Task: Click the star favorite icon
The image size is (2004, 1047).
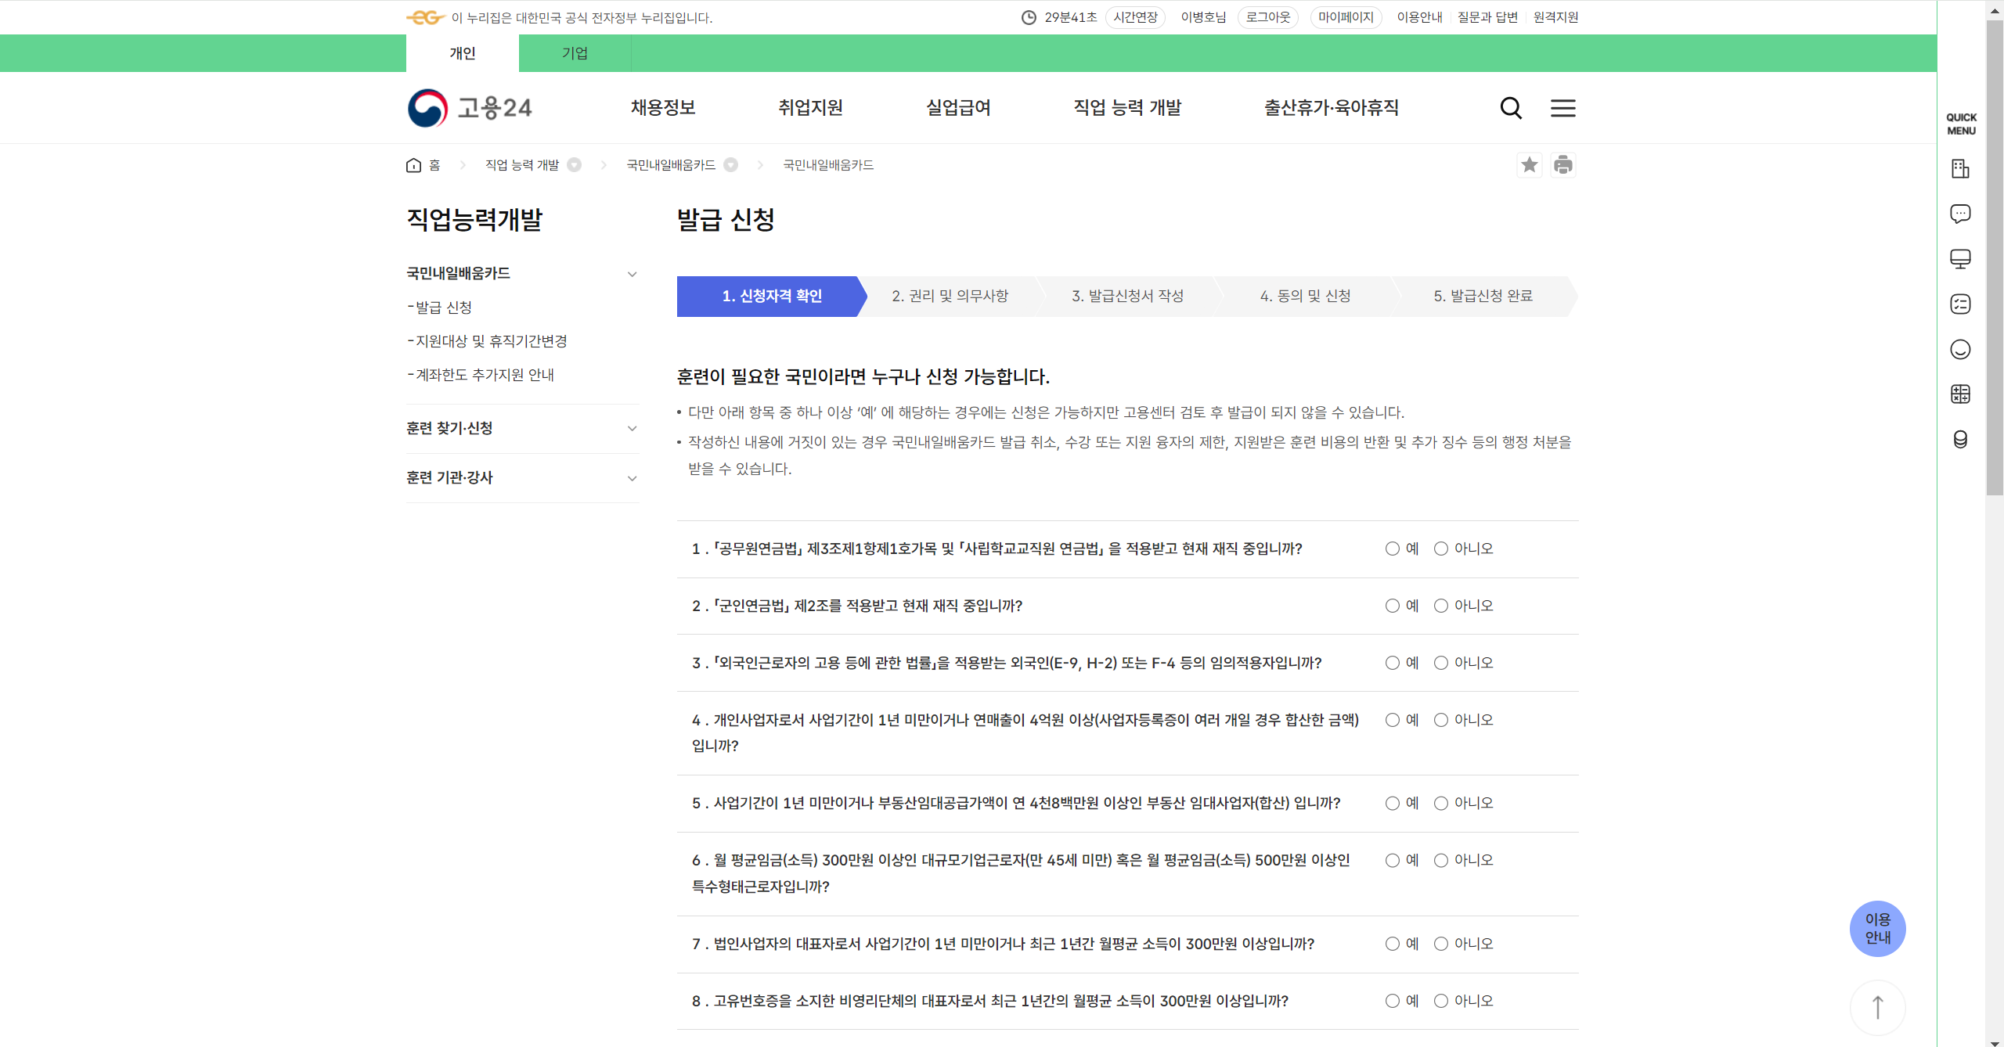Action: pyautogui.click(x=1529, y=165)
